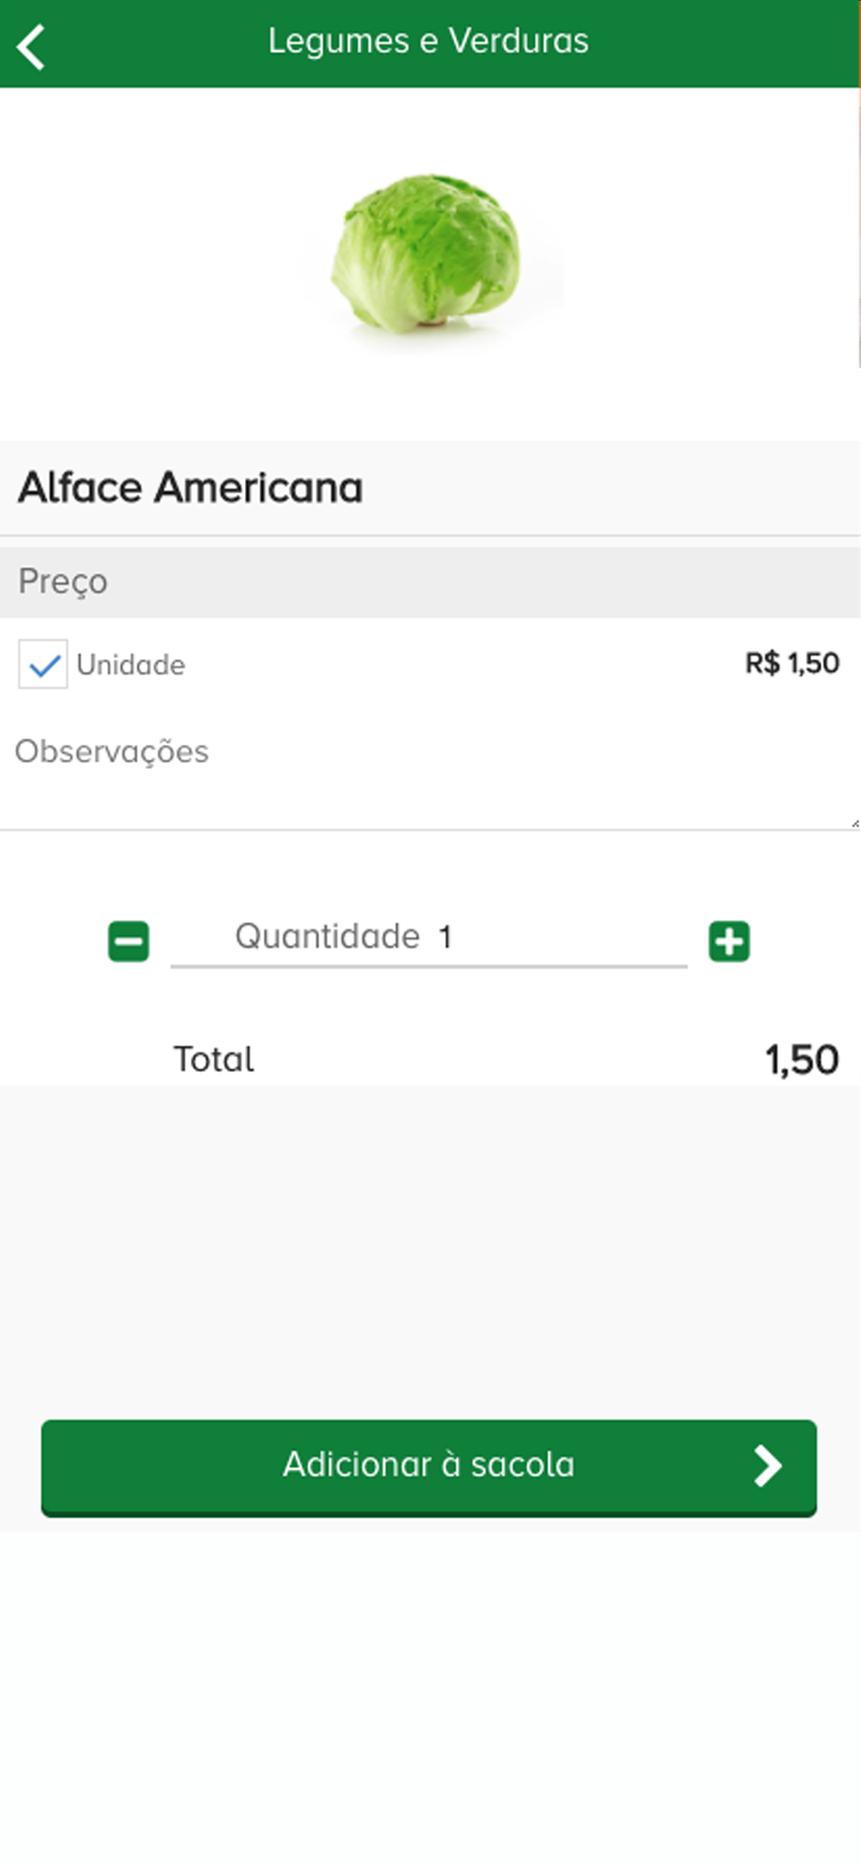Click the scrollbar at the right edge
Viewport: 861px width, 1864px height.
coord(857,228)
